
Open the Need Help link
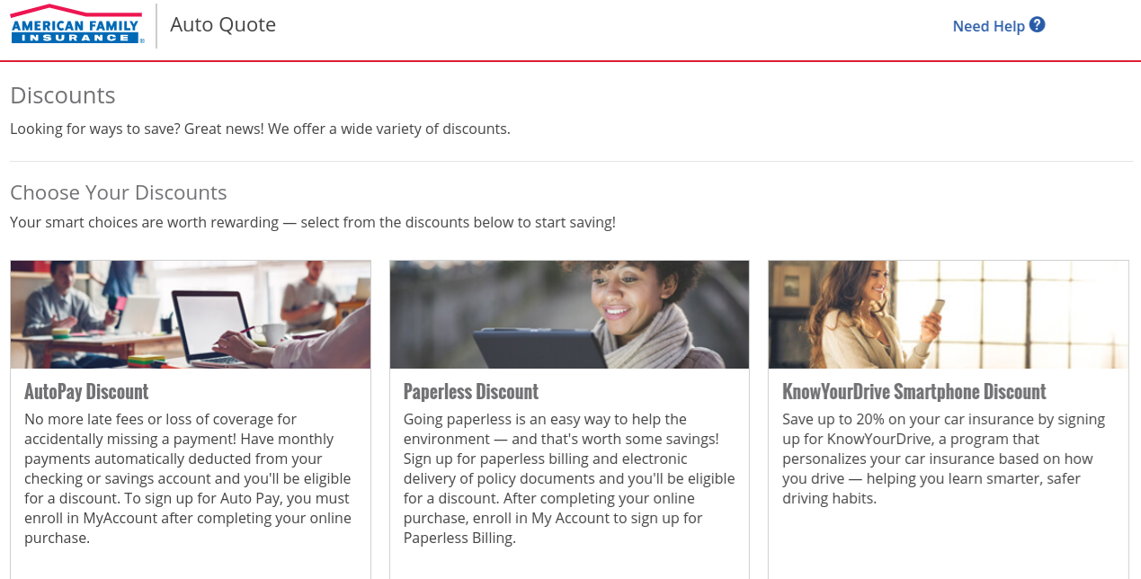pos(988,25)
